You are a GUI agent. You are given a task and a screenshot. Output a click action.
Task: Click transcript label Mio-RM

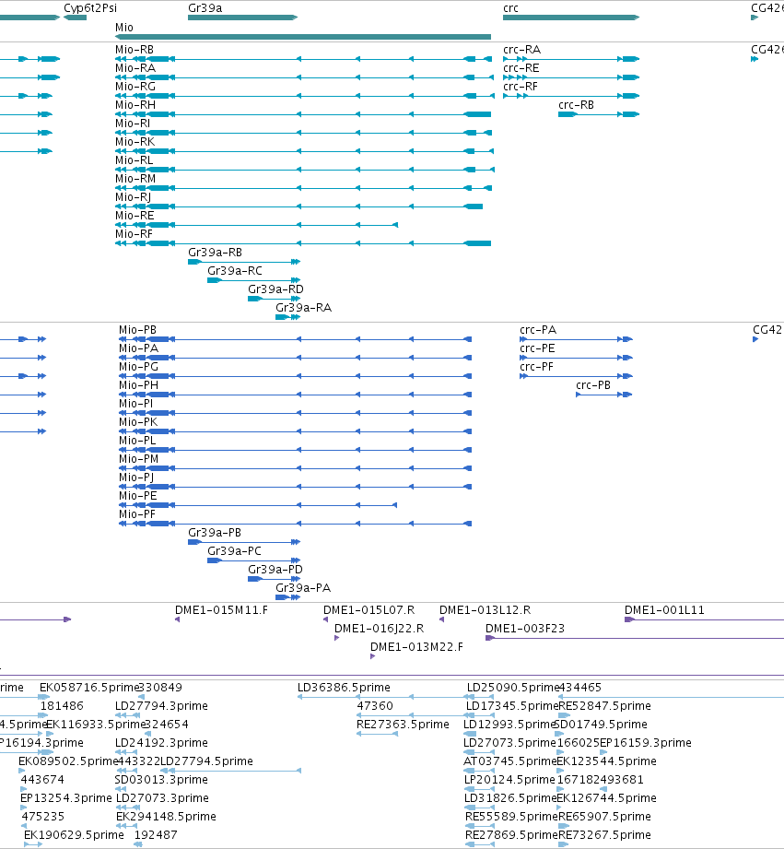(x=135, y=179)
